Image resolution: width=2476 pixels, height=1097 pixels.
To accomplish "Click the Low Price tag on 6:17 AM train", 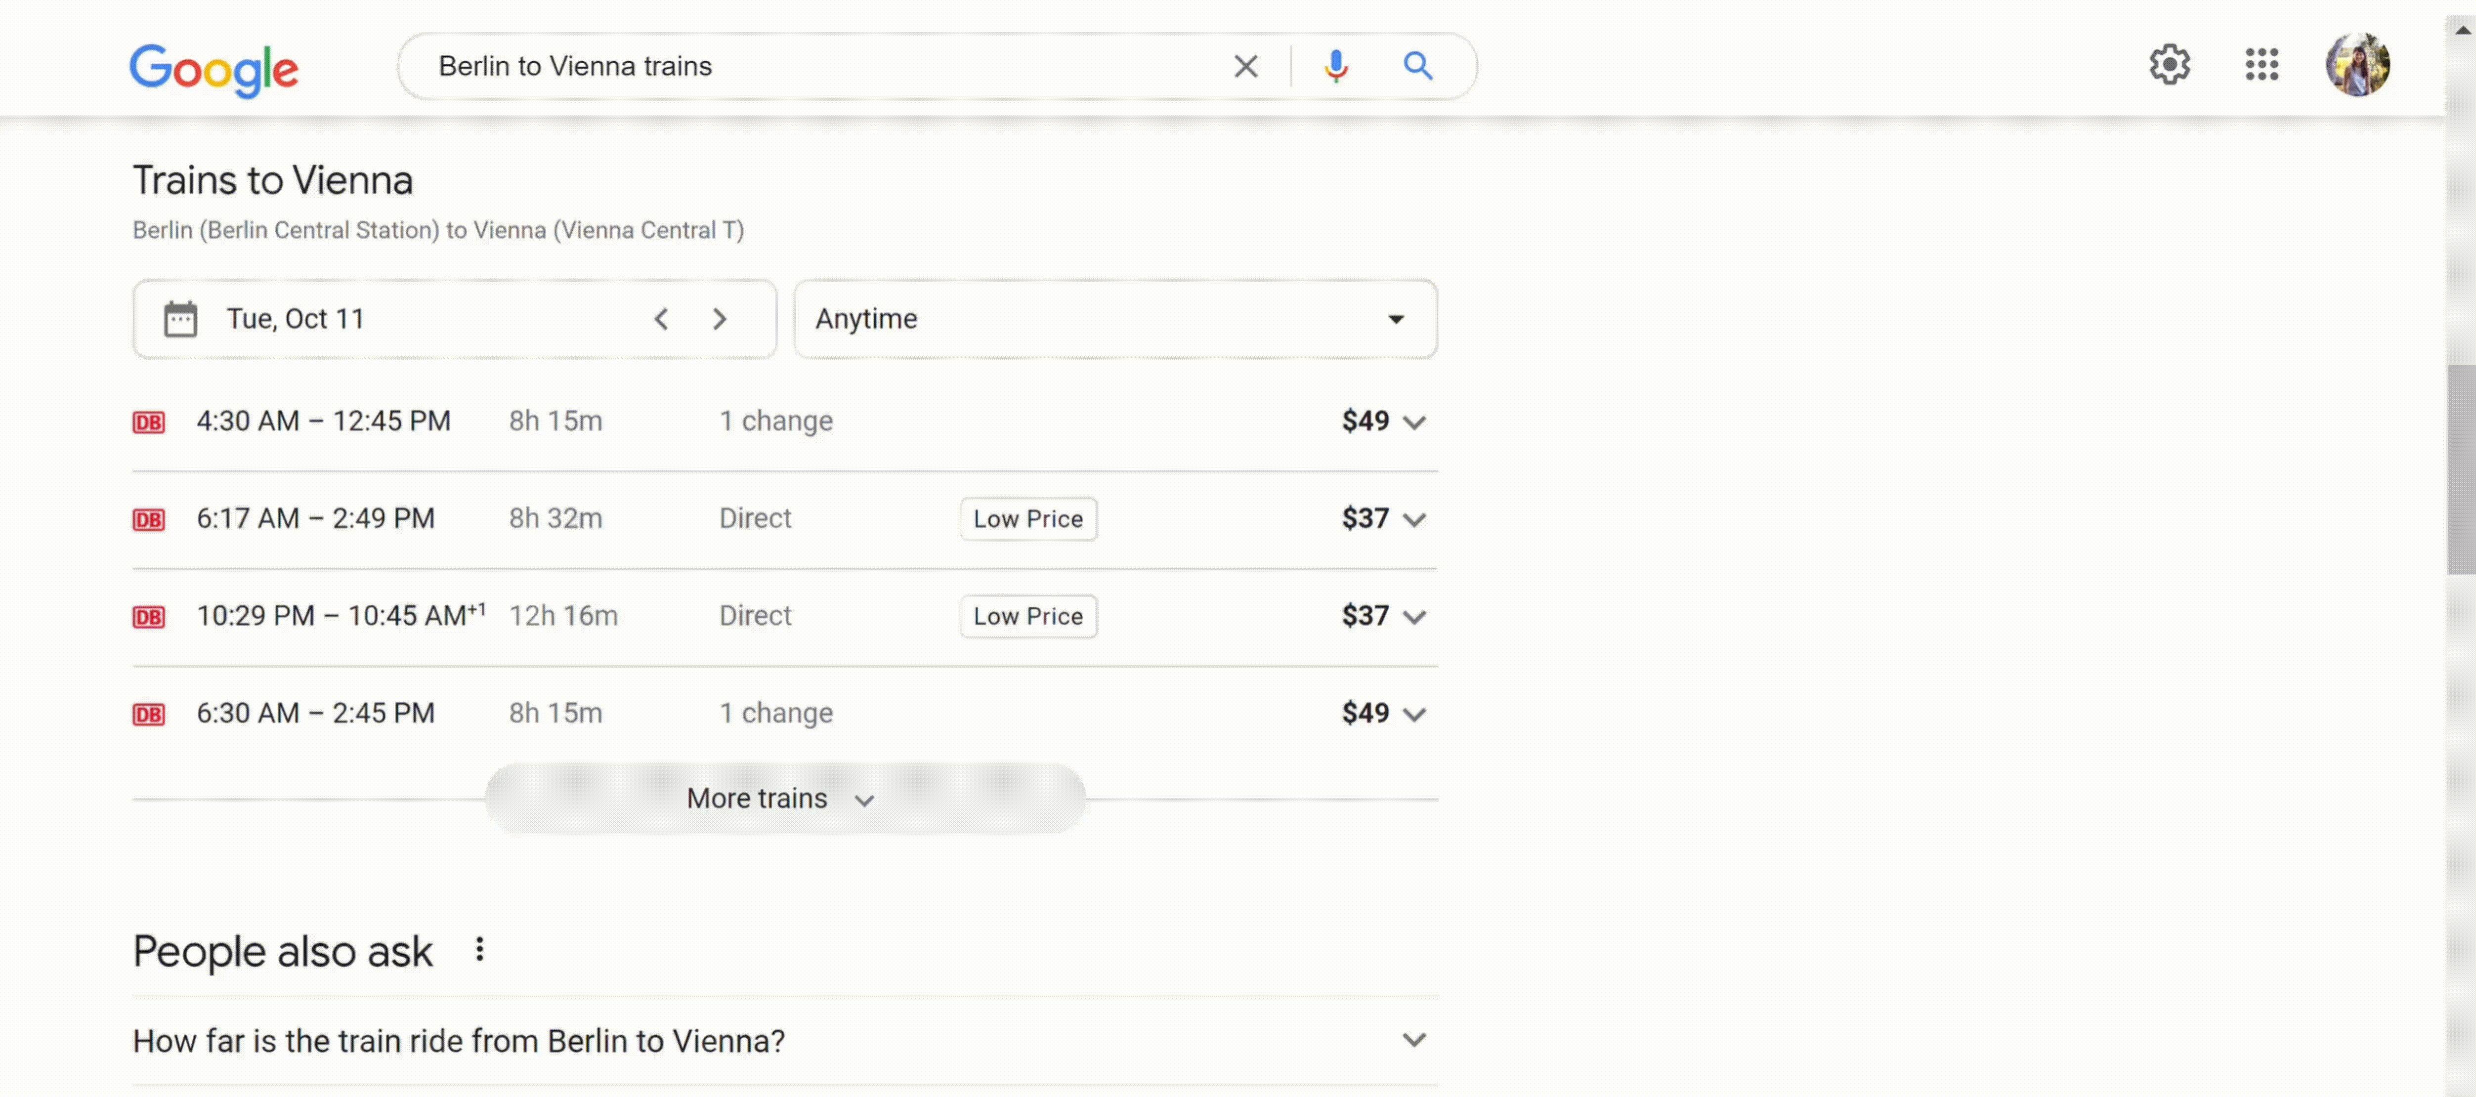I will click(x=1028, y=518).
